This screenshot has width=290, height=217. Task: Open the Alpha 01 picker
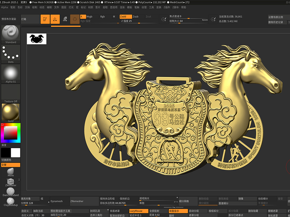coord(11,74)
